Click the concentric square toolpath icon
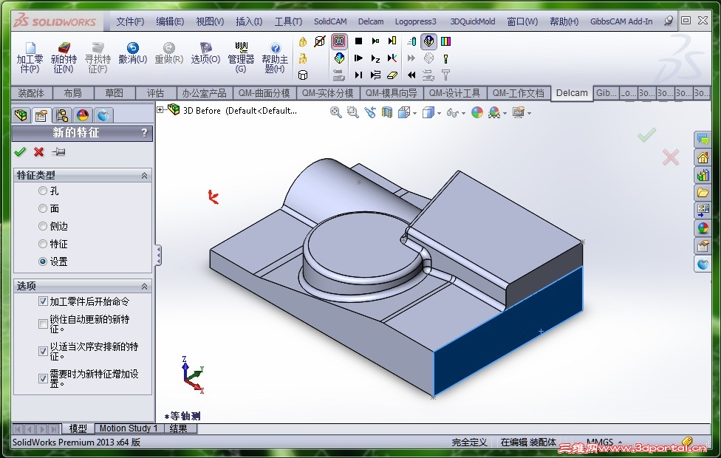The height and width of the screenshot is (458, 721). pos(339,41)
